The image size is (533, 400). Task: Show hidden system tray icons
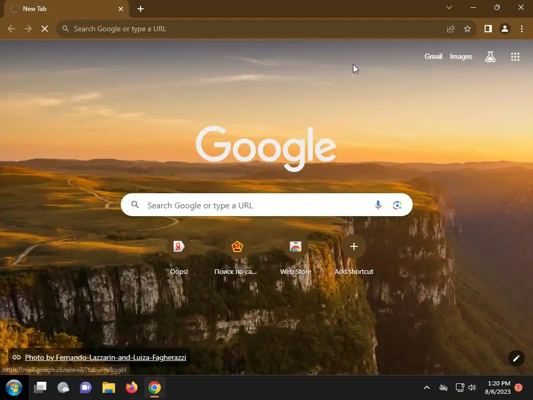[x=427, y=387]
